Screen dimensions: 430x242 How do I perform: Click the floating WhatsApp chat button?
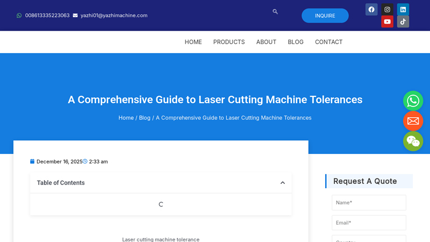[x=413, y=101]
